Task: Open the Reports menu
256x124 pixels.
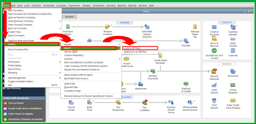Action: [x=132, y=6]
